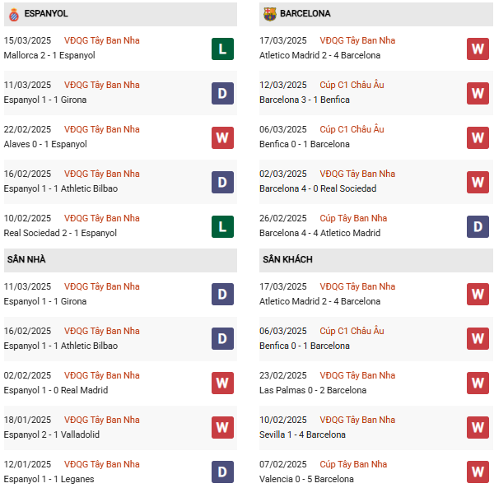Click the Barcelona club crest icon
Image resolution: width=494 pixels, height=488 pixels.
click(269, 14)
